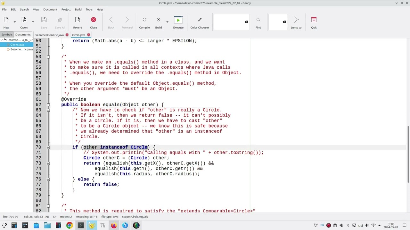
Task: Open Wi-Fi network tray icon
Action: [x=373, y=226]
